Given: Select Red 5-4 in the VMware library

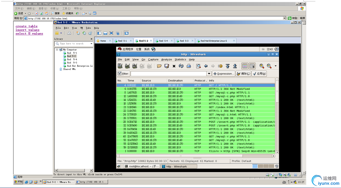Looking at the screenshot, I should [x=72, y=59].
